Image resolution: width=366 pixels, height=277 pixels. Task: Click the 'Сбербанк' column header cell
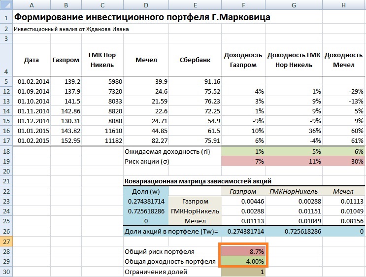(x=195, y=60)
